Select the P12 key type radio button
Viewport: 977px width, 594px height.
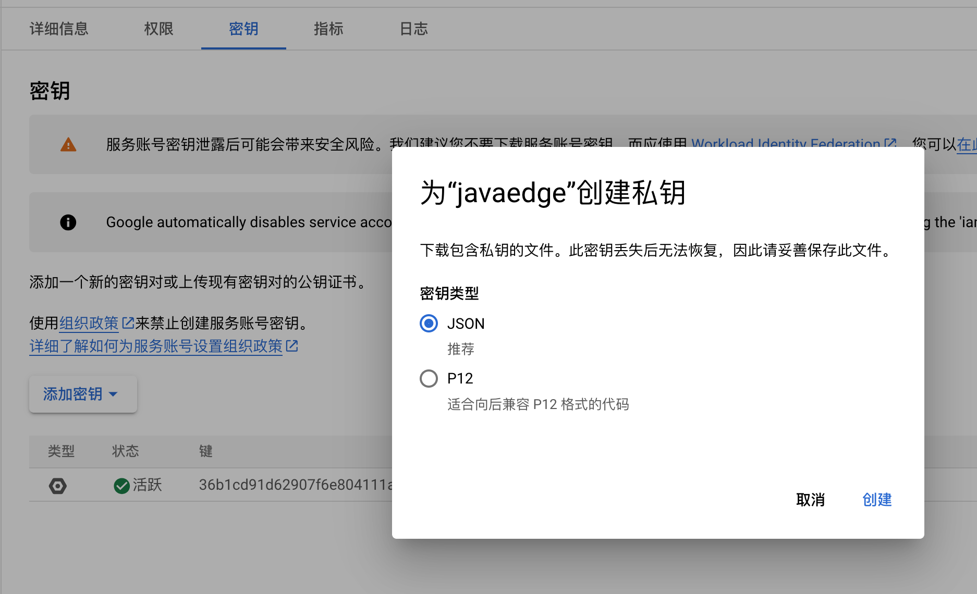point(429,378)
